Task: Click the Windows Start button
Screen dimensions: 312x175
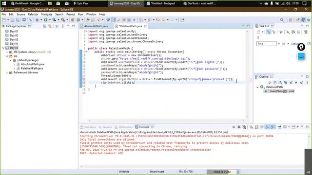Action: tap(4, 3)
